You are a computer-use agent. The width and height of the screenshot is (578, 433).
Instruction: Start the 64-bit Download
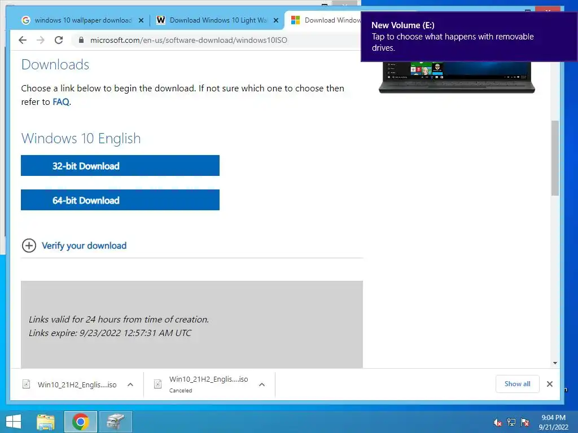120,200
